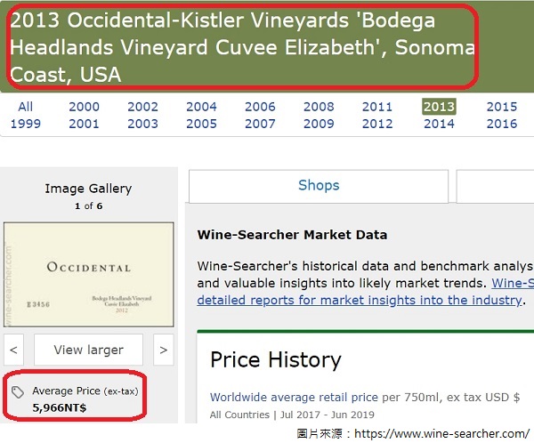534x443 pixels.
Task: Choose the 2014 vintage
Action: pos(439,124)
